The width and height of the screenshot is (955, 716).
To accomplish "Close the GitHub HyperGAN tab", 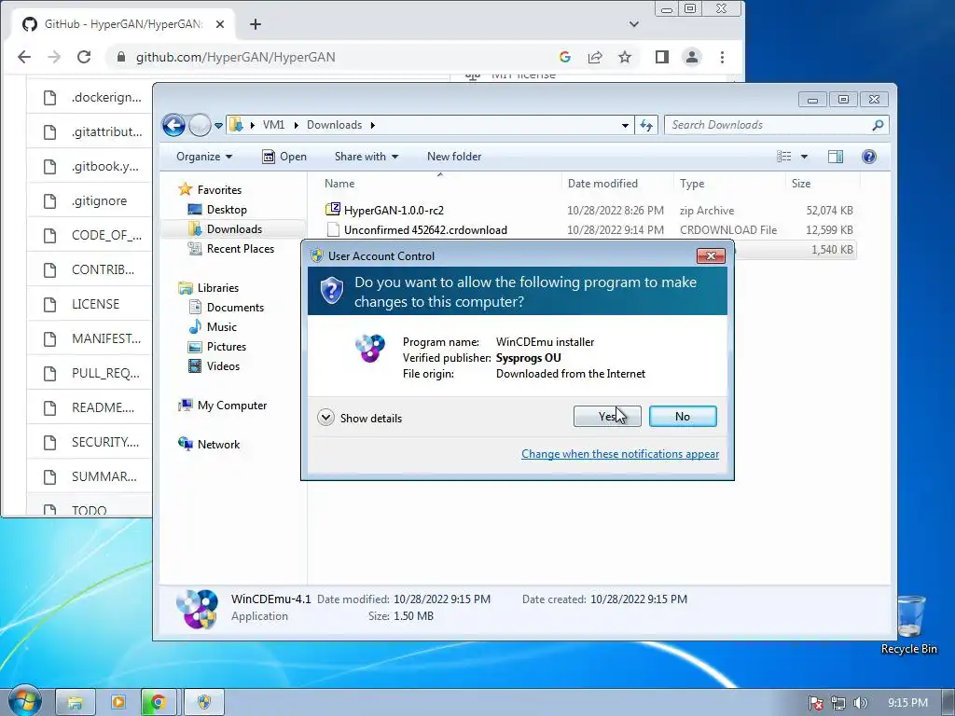I will click(220, 24).
